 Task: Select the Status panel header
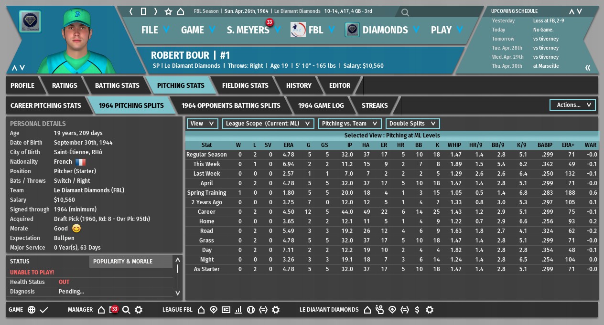coord(20,262)
